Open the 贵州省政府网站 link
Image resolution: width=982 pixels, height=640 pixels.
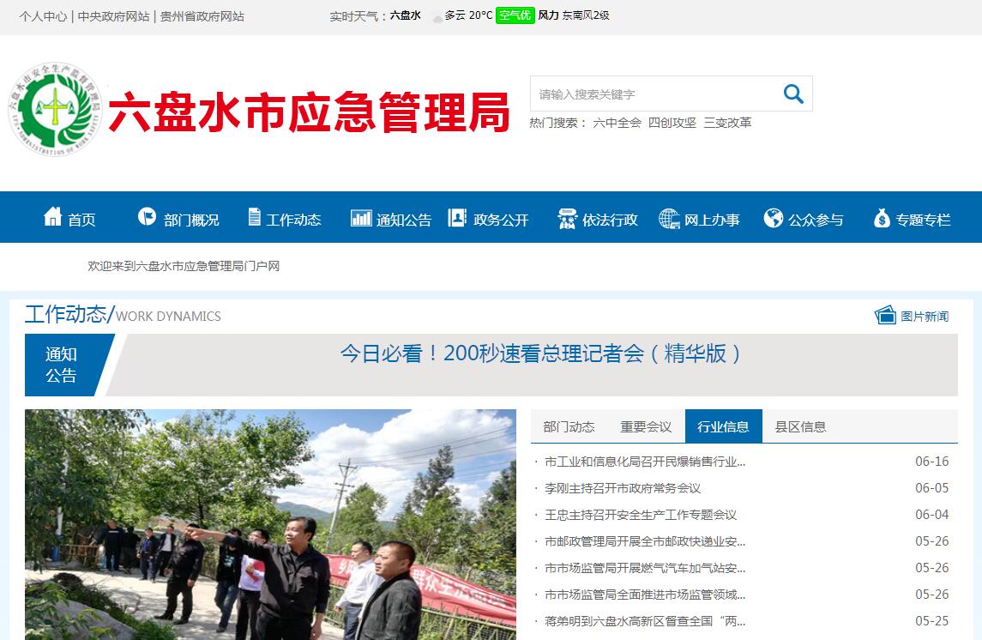(202, 16)
